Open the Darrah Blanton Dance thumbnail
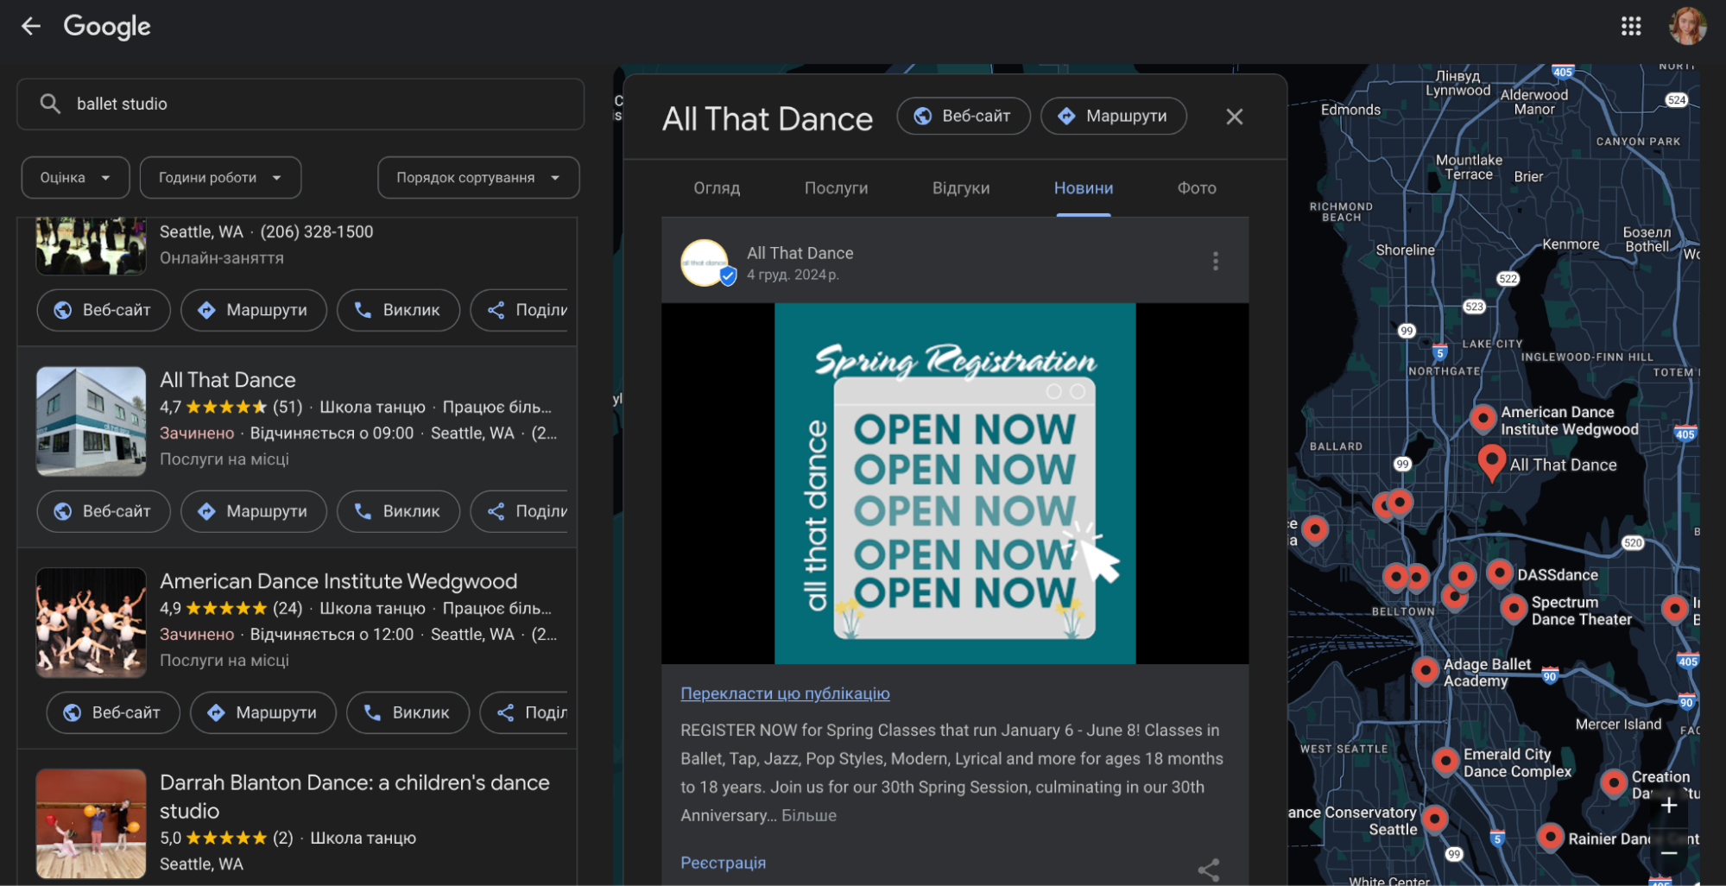 [92, 824]
